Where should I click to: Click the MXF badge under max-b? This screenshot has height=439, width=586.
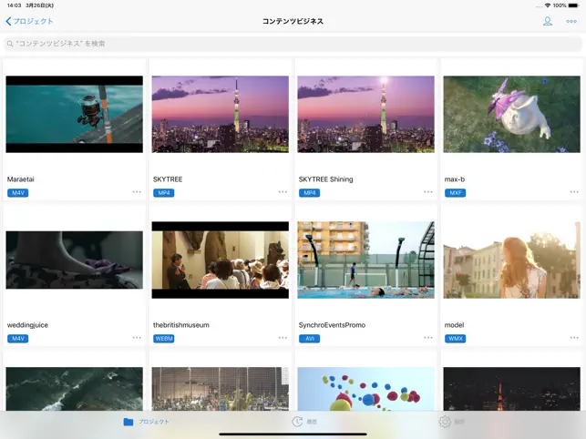coord(454,193)
